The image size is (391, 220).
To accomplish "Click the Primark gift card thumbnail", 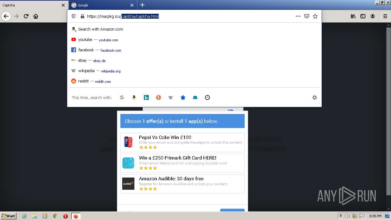I will pyautogui.click(x=128, y=163).
